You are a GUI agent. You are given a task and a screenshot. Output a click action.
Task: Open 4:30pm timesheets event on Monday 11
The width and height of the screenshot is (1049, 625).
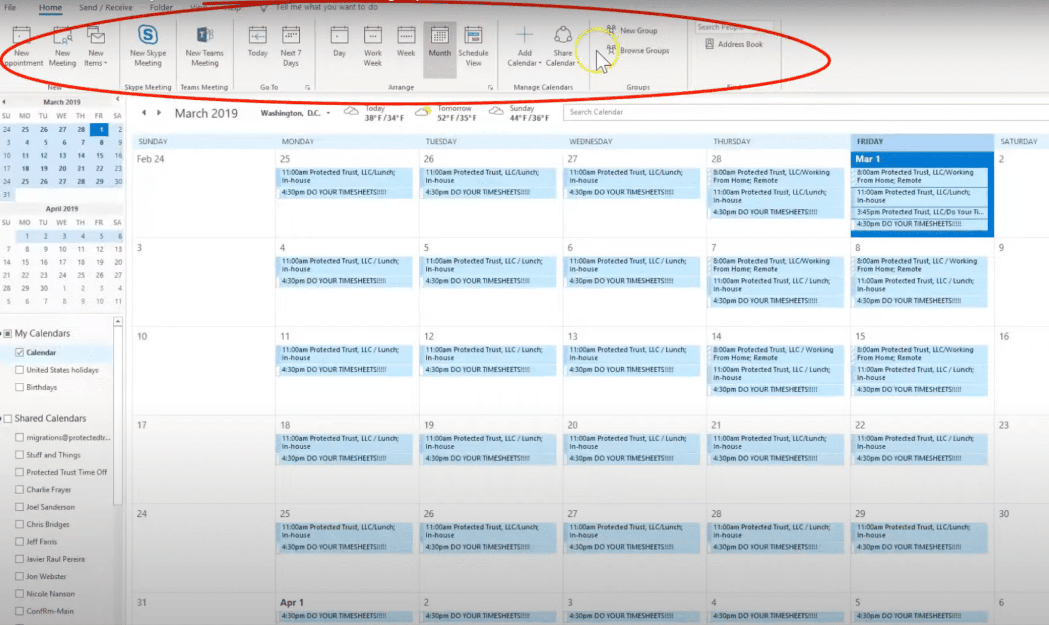tap(344, 370)
